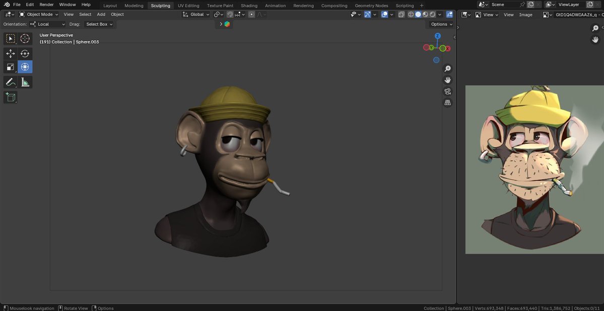604x311 pixels.
Task: Click New Scene icon beside Scene field
Action: pos(530,5)
